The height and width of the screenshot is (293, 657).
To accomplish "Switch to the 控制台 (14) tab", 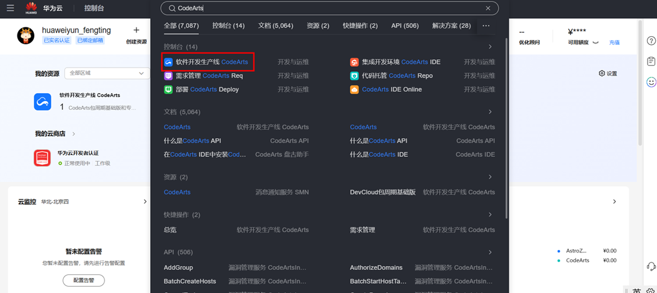I will click(228, 26).
